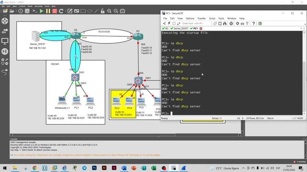
Task: Stop all nodes with red stop button
Action: pyautogui.click(x=55, y=11)
